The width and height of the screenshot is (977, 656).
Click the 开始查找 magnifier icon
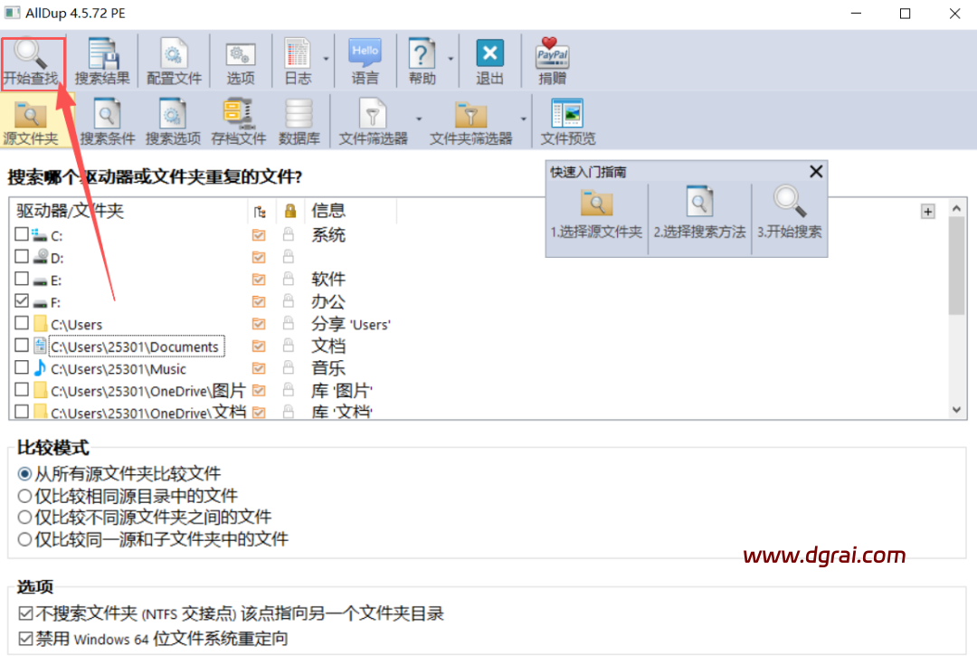(x=32, y=52)
